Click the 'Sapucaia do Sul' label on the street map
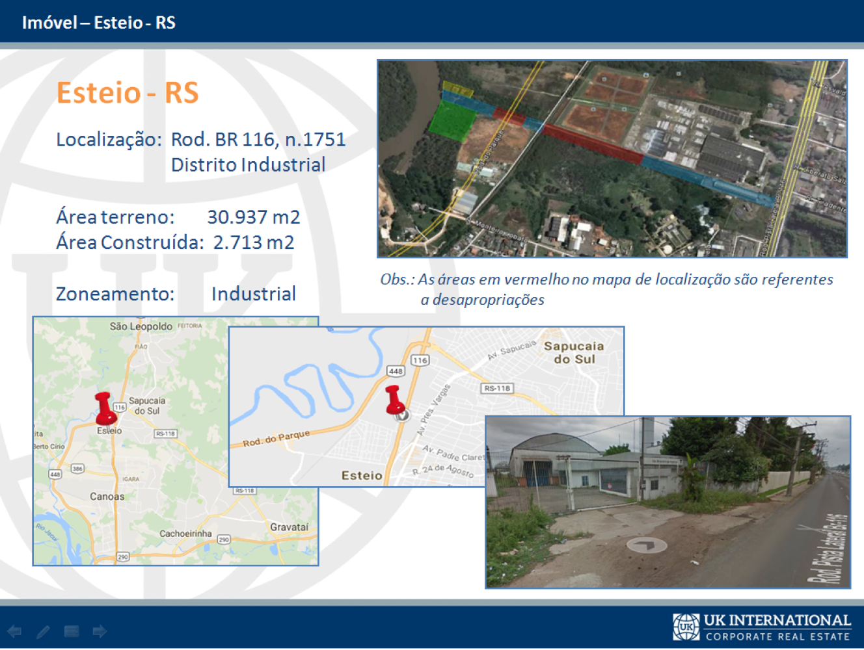The width and height of the screenshot is (864, 650). [x=574, y=352]
